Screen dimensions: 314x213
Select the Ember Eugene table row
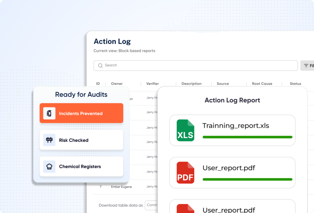[121, 187]
